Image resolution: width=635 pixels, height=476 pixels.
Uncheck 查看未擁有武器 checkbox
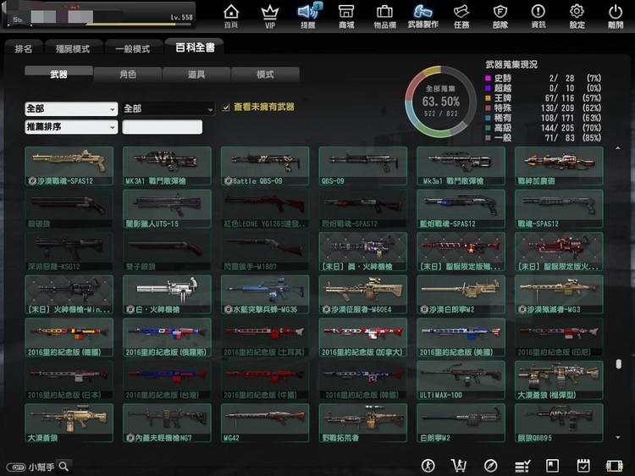tap(226, 108)
